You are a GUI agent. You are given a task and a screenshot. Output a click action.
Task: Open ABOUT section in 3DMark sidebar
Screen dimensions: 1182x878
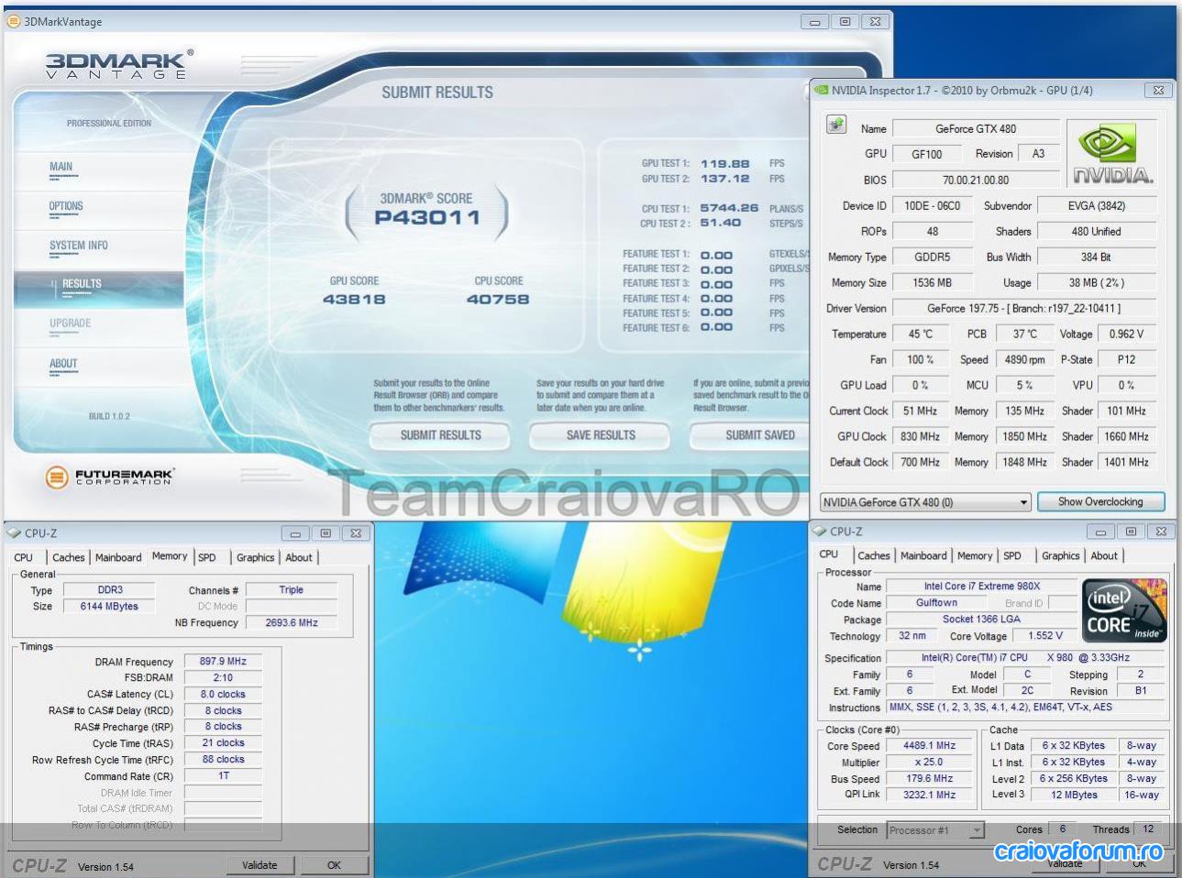point(63,364)
